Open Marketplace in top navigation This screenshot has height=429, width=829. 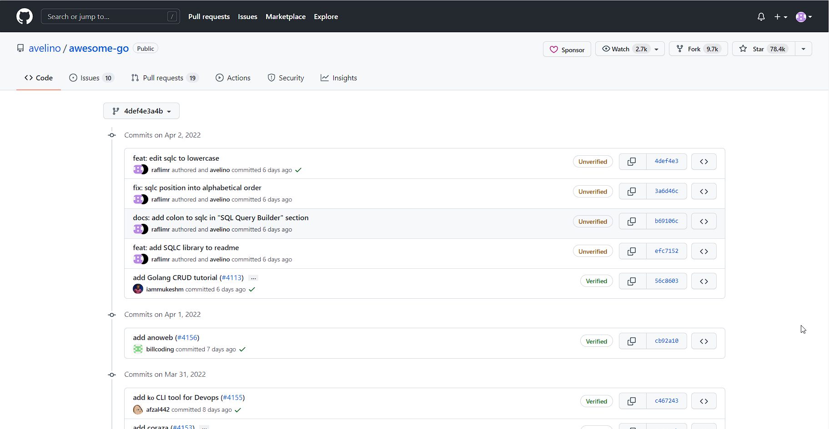[x=286, y=17]
